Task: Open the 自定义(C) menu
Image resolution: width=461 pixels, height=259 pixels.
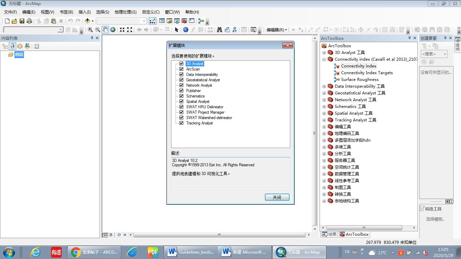Action: coord(151,12)
